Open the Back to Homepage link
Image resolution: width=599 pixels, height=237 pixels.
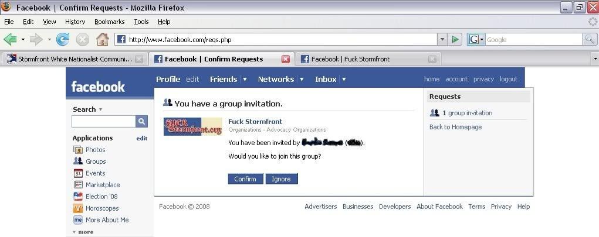[x=455, y=127]
